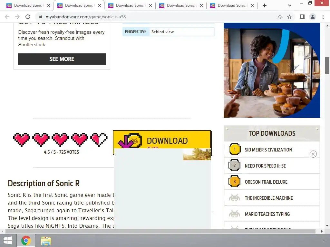This screenshot has width=330, height=247.
Task: Click the number 3 bronze medal icon
Action: pyautogui.click(x=235, y=181)
